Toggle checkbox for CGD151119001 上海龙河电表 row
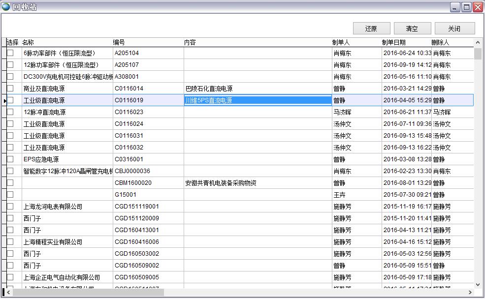 pos(10,207)
